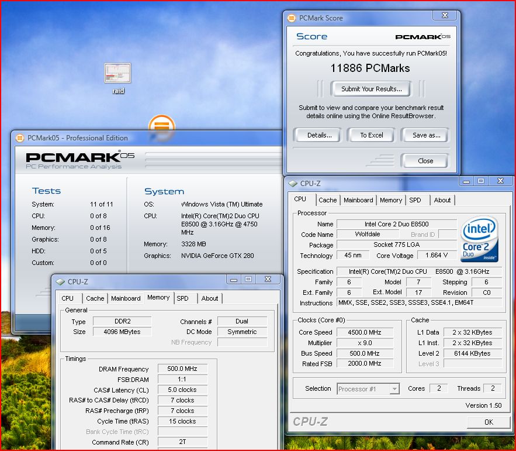
Task: Click OK in the CPU-Z window
Action: [x=489, y=422]
